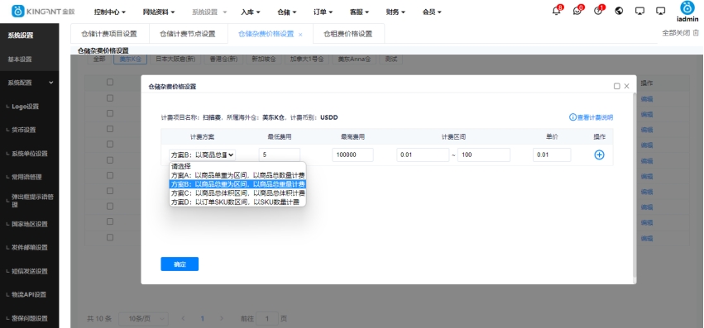Filter by 测试 warehouse button
Image resolution: width=704 pixels, height=328 pixels.
pyautogui.click(x=390, y=59)
